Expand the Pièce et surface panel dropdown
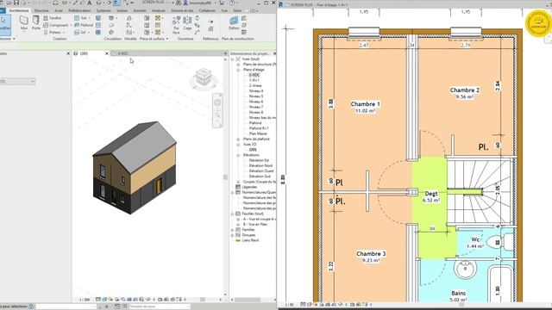 166,39
